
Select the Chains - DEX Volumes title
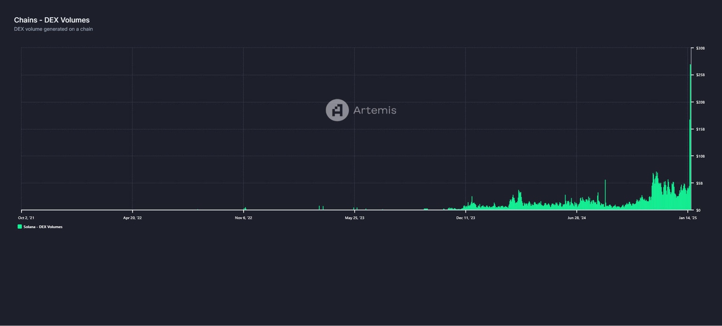click(x=52, y=20)
